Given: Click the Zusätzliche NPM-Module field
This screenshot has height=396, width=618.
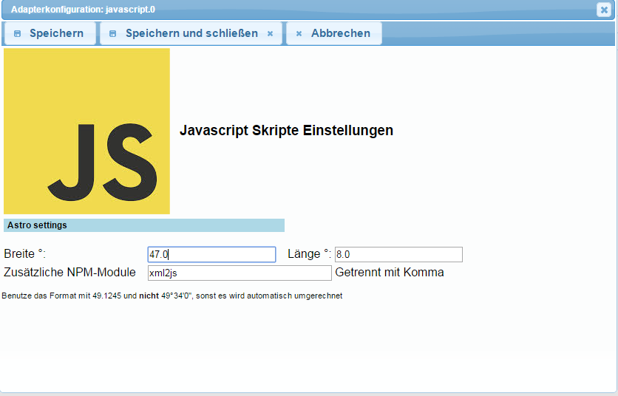Looking at the screenshot, I should [240, 273].
